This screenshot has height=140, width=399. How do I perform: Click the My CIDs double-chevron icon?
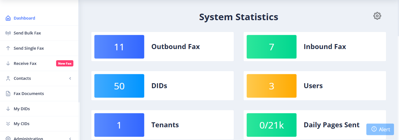[8, 124]
